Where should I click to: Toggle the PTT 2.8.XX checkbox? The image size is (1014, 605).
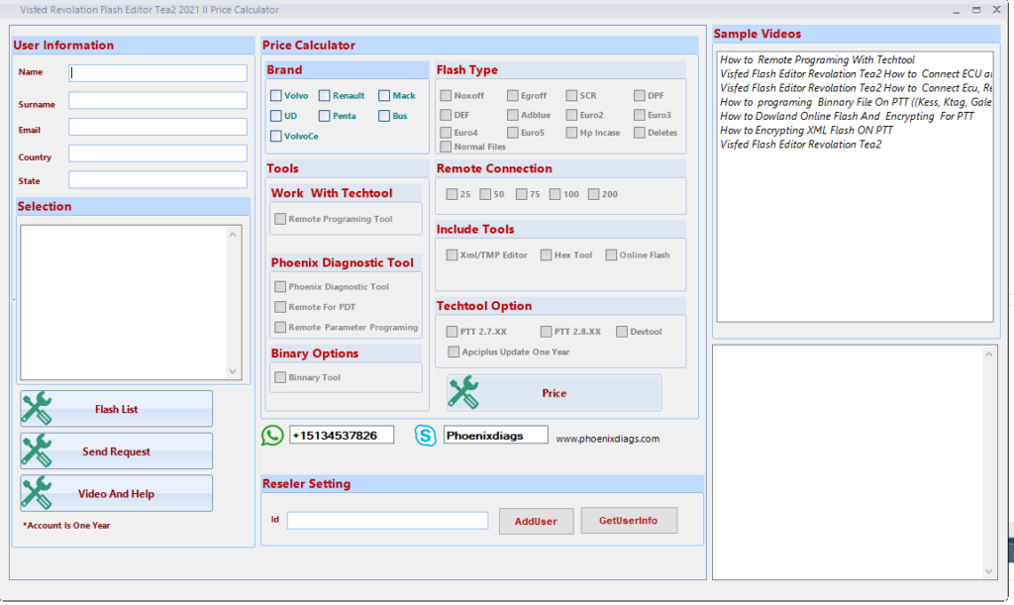(547, 332)
